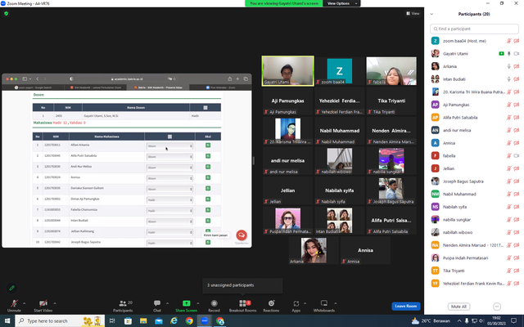This screenshot has width=524, height=327.
Task: Open the Reactions menu
Action: click(x=271, y=305)
